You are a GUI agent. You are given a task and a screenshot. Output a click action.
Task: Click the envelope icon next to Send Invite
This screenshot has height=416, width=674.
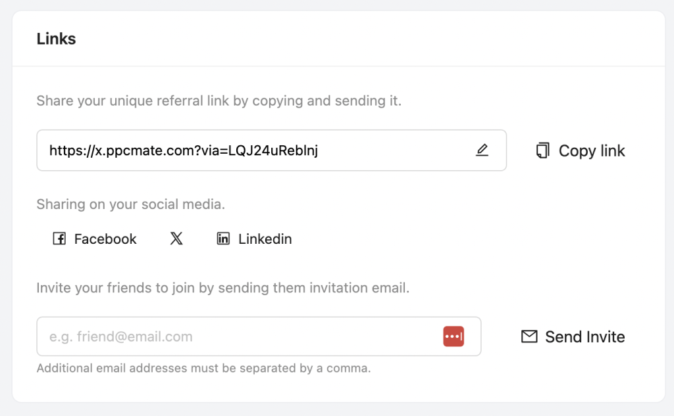pos(529,336)
